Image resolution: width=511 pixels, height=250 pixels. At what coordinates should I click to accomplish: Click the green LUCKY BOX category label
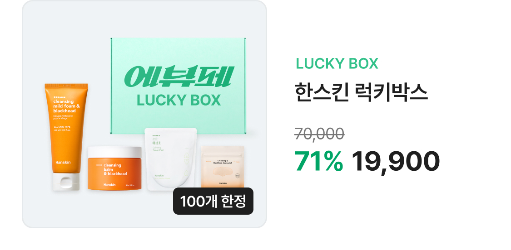tap(337, 64)
